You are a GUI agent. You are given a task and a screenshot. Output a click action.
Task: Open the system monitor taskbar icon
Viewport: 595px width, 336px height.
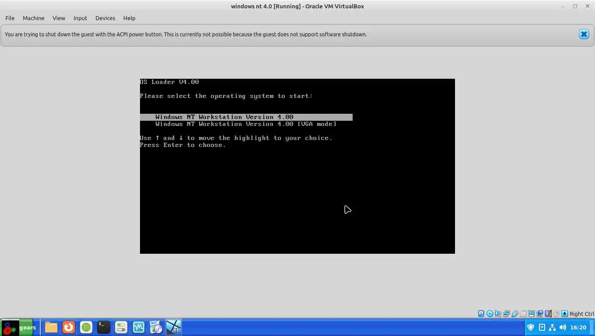[x=139, y=327]
